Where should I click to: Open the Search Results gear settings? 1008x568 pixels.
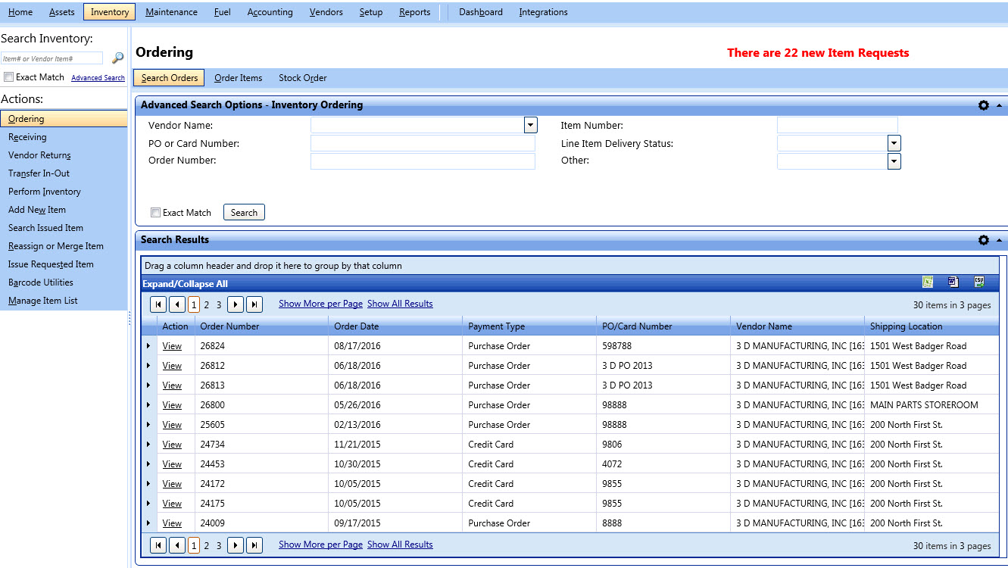pyautogui.click(x=983, y=240)
